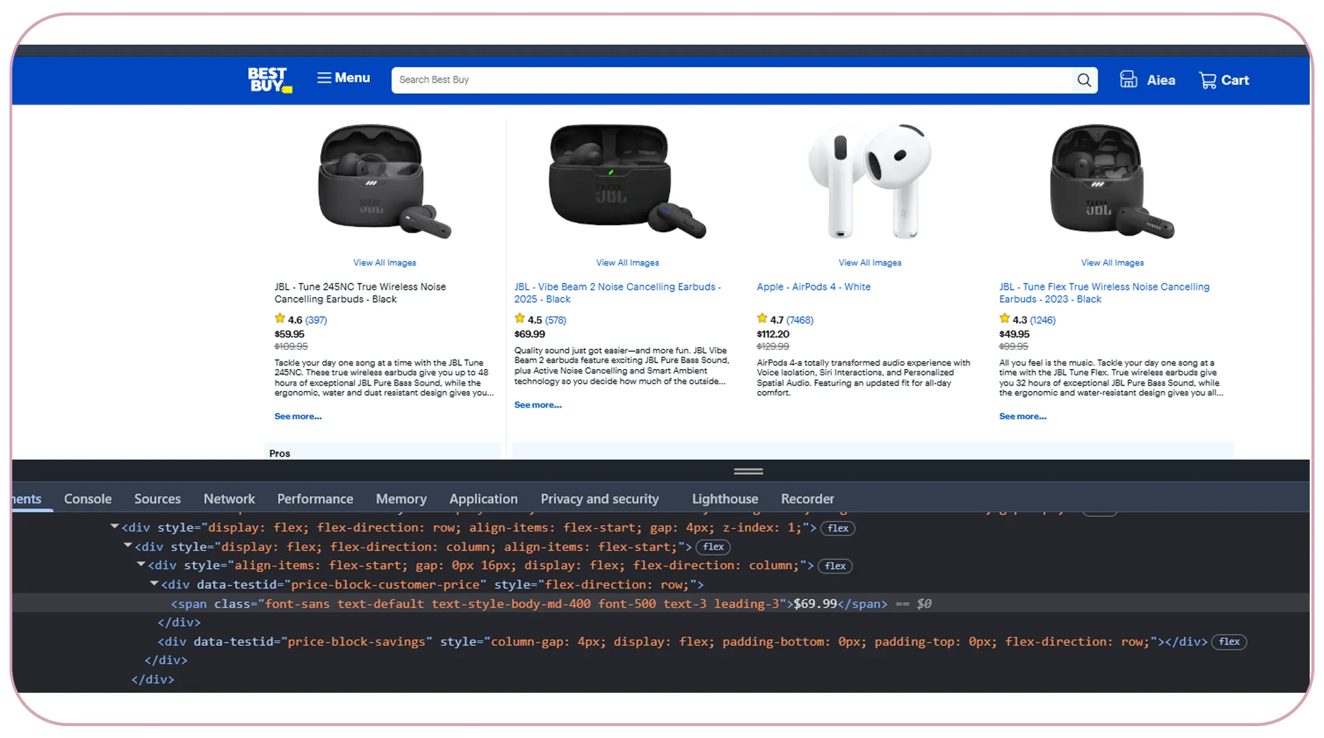This screenshot has width=1324, height=738.
Task: Collapse the price-block-customer-price div disclosure triangle
Action: coord(154,584)
